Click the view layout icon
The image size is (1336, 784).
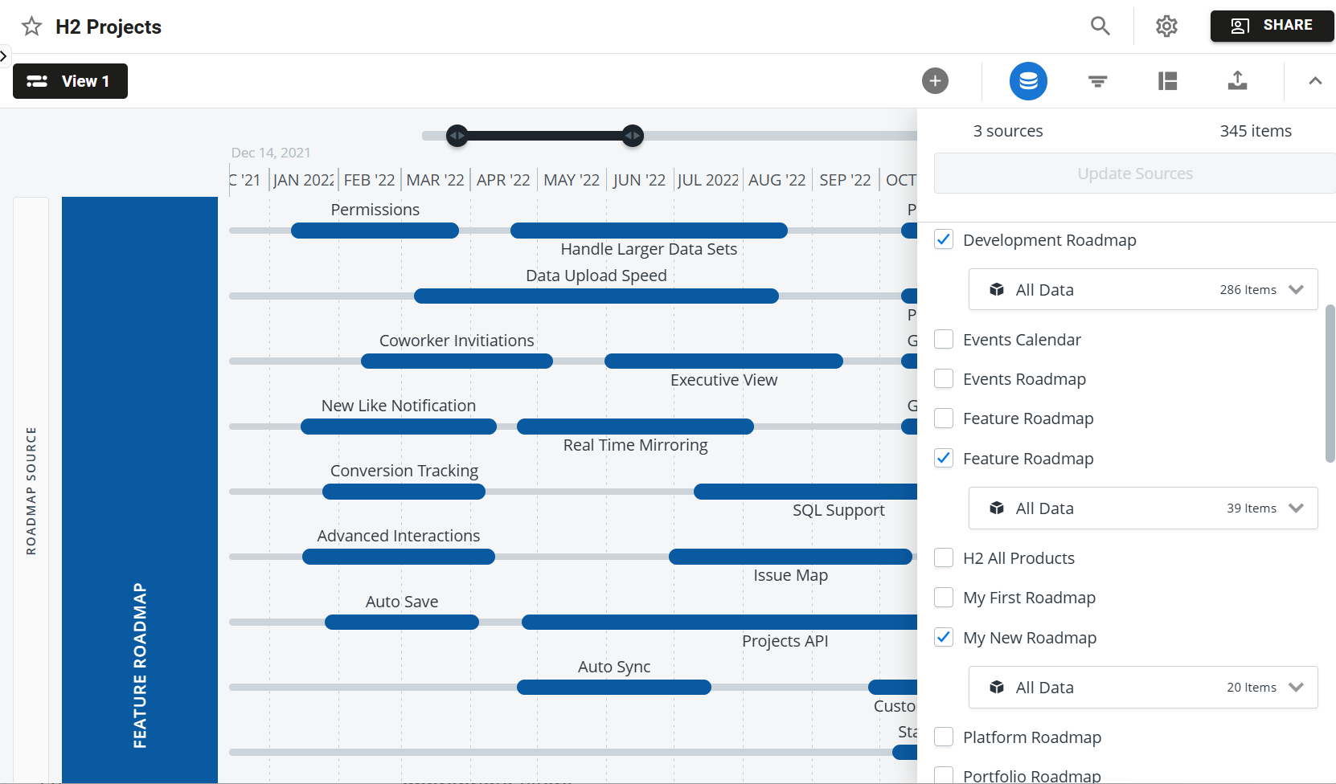point(1168,80)
